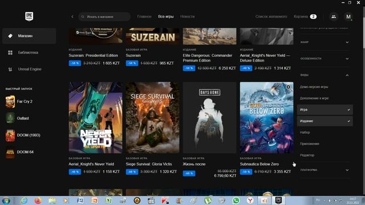Collapse the Виды filter

(325, 75)
